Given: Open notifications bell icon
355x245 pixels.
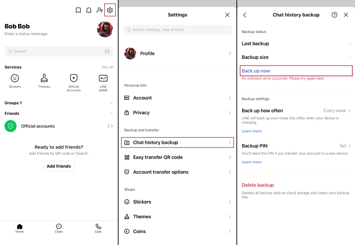Looking at the screenshot, I should click(89, 10).
